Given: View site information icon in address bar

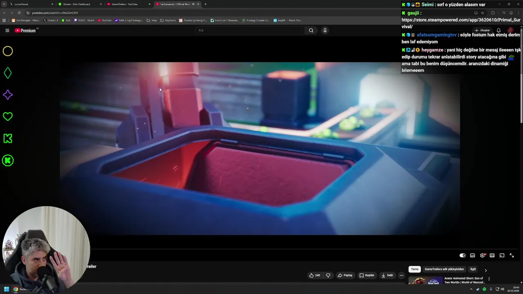Looking at the screenshot, I should tap(28, 13).
